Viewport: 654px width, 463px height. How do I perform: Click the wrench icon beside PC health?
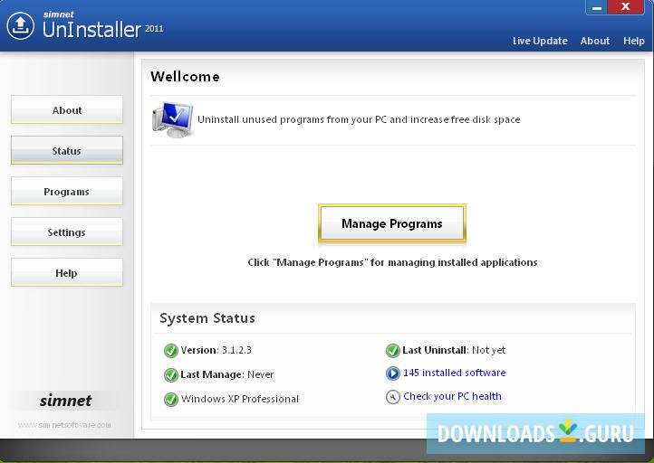point(393,397)
